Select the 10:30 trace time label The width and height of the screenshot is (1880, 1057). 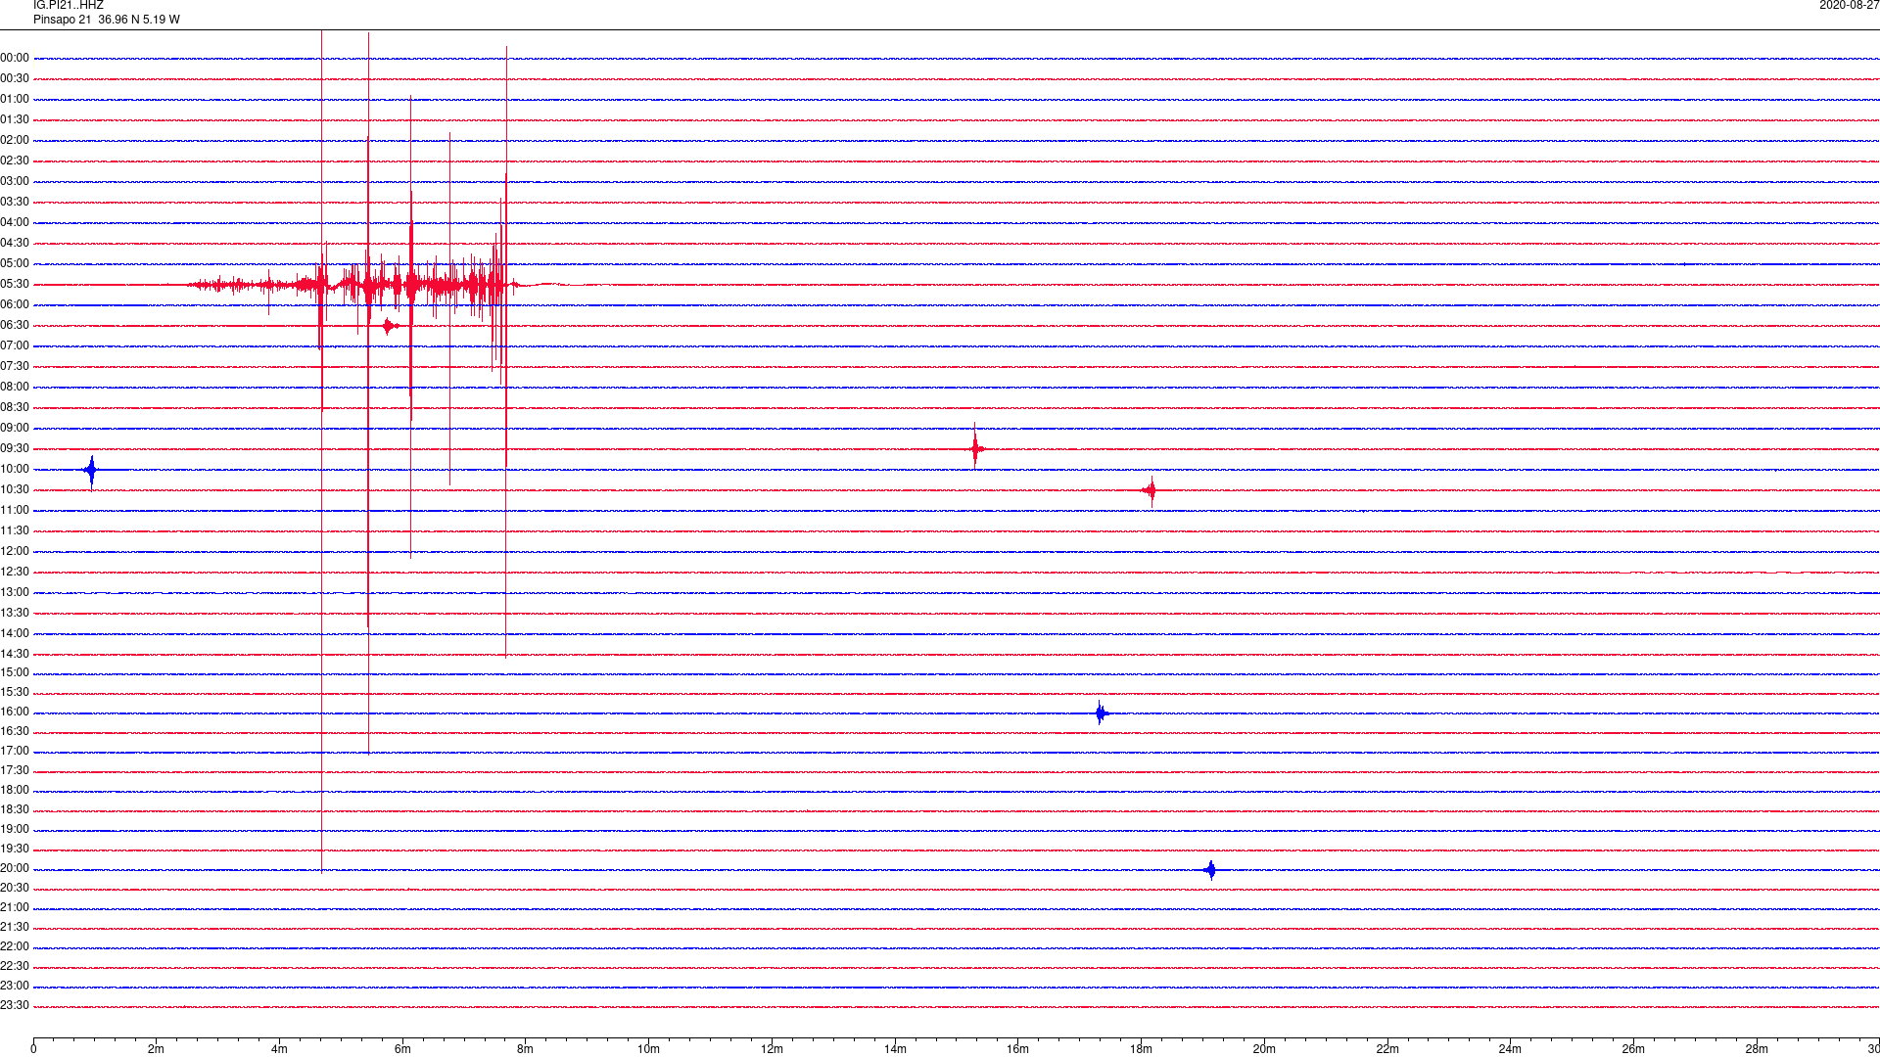(x=15, y=489)
